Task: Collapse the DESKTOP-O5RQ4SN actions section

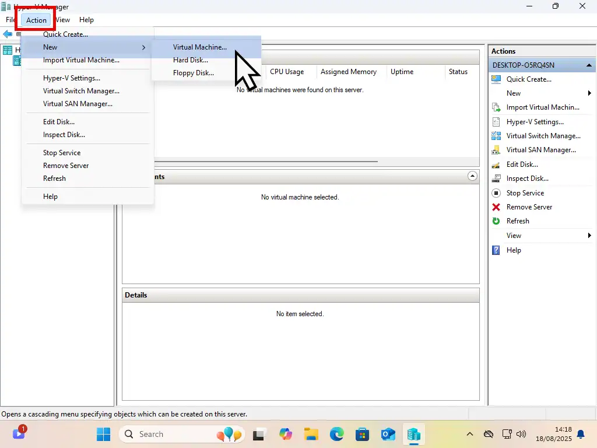Action: [x=589, y=65]
